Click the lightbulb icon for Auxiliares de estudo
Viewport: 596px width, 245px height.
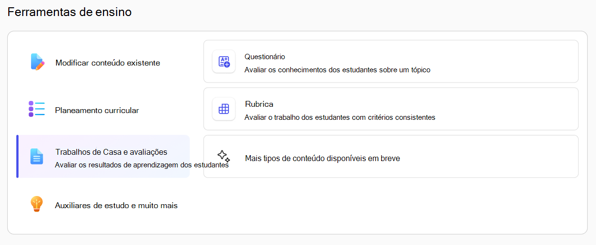pyautogui.click(x=37, y=204)
